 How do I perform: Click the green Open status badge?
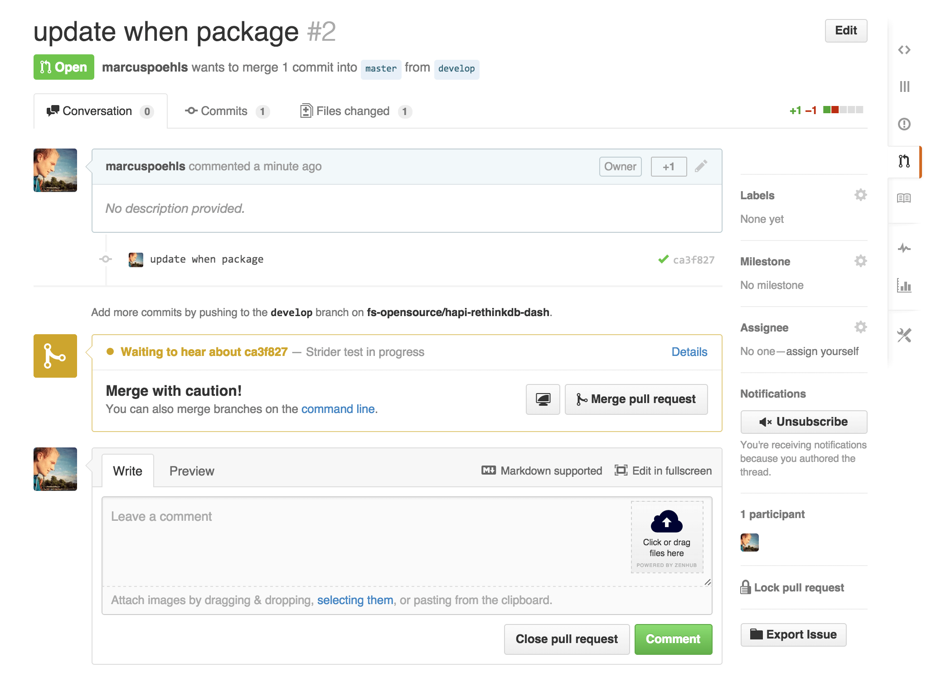(64, 67)
